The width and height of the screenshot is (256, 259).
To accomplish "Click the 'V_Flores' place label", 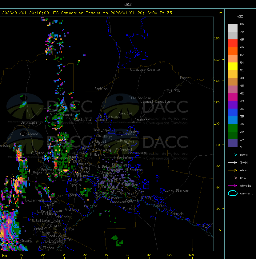I will (x=46, y=248).
